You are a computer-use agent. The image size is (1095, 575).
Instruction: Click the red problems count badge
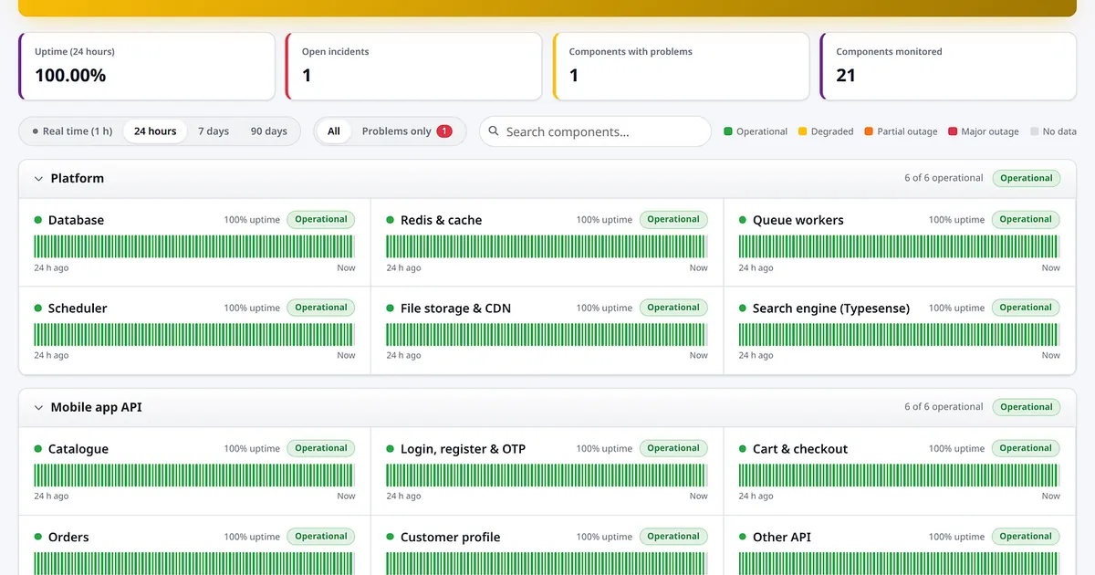pos(444,131)
